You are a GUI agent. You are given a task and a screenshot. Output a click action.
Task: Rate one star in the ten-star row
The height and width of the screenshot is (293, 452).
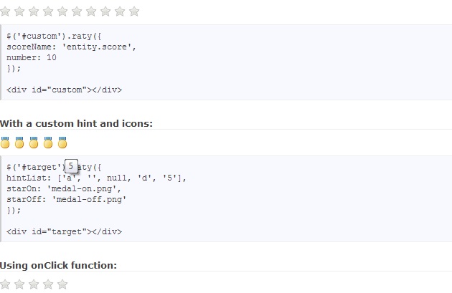click(5, 11)
